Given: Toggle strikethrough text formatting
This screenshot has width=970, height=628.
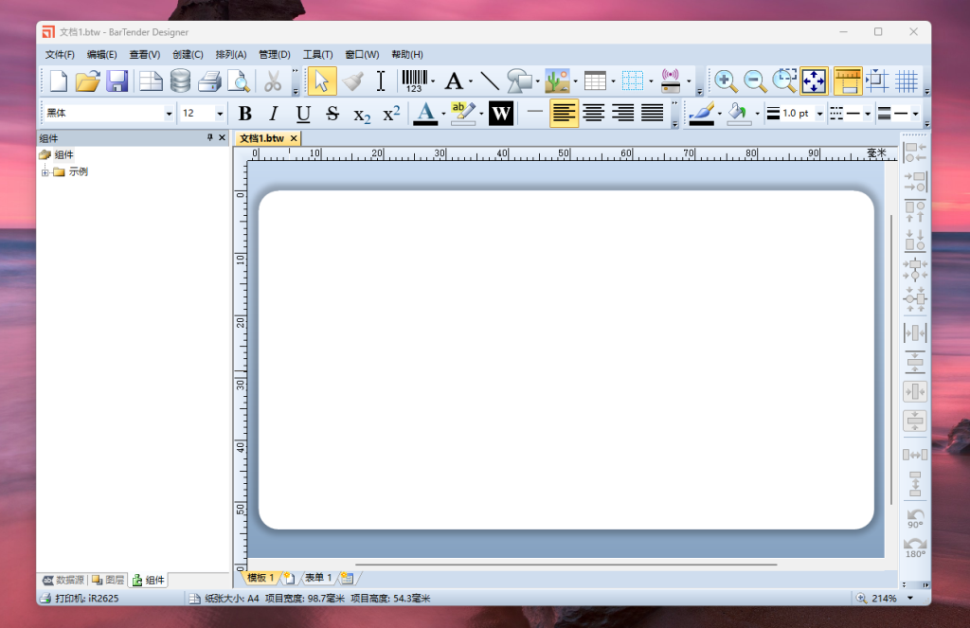Looking at the screenshot, I should pyautogui.click(x=332, y=114).
